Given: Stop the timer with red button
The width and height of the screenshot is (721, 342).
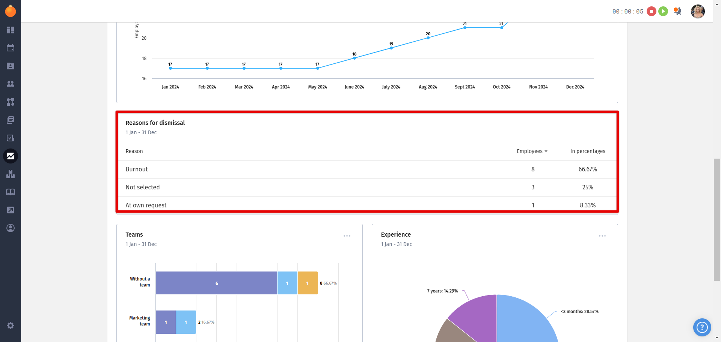Looking at the screenshot, I should point(652,11).
